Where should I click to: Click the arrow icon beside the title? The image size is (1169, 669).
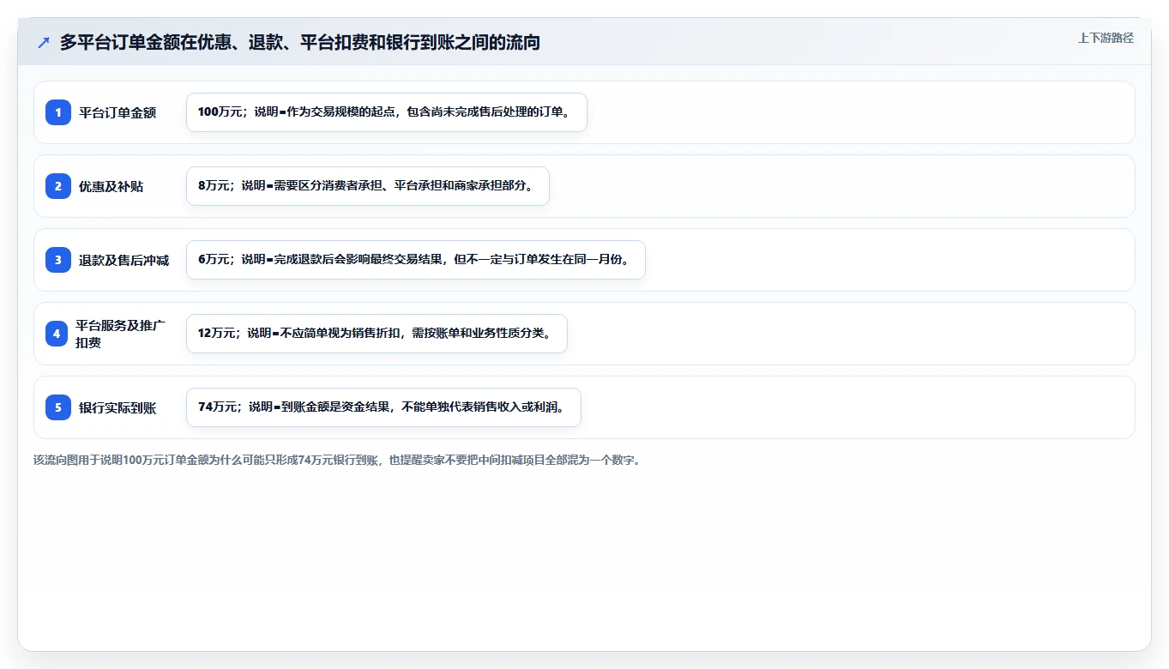click(x=44, y=42)
